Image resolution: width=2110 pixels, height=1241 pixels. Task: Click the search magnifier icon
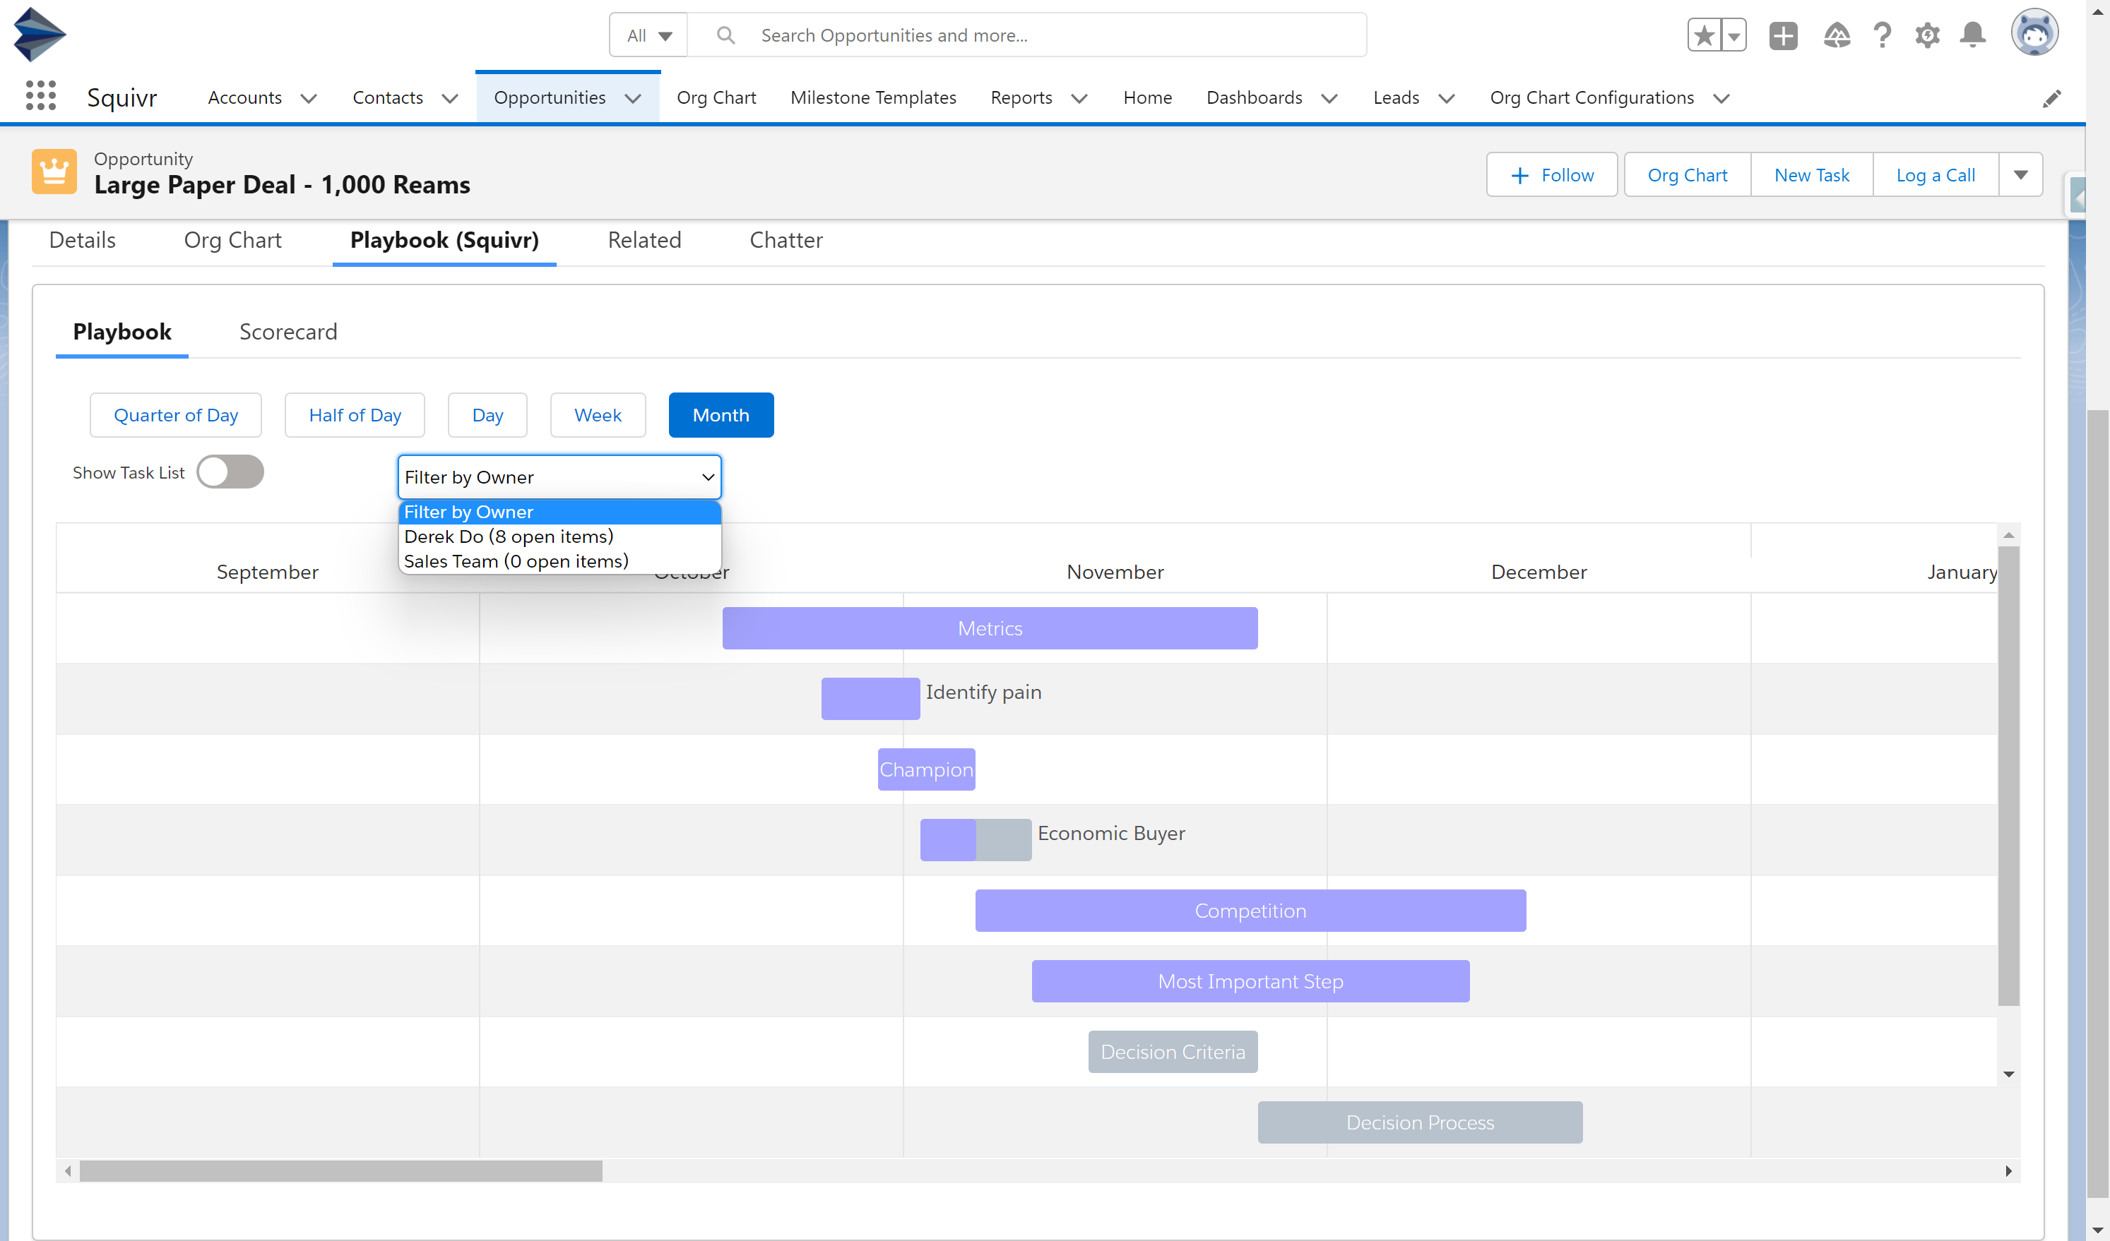(x=726, y=35)
